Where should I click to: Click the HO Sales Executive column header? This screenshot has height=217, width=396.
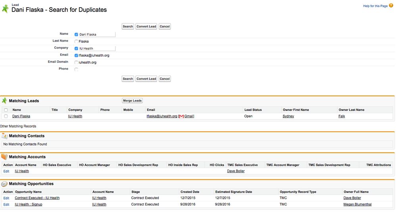pyautogui.click(x=57, y=165)
